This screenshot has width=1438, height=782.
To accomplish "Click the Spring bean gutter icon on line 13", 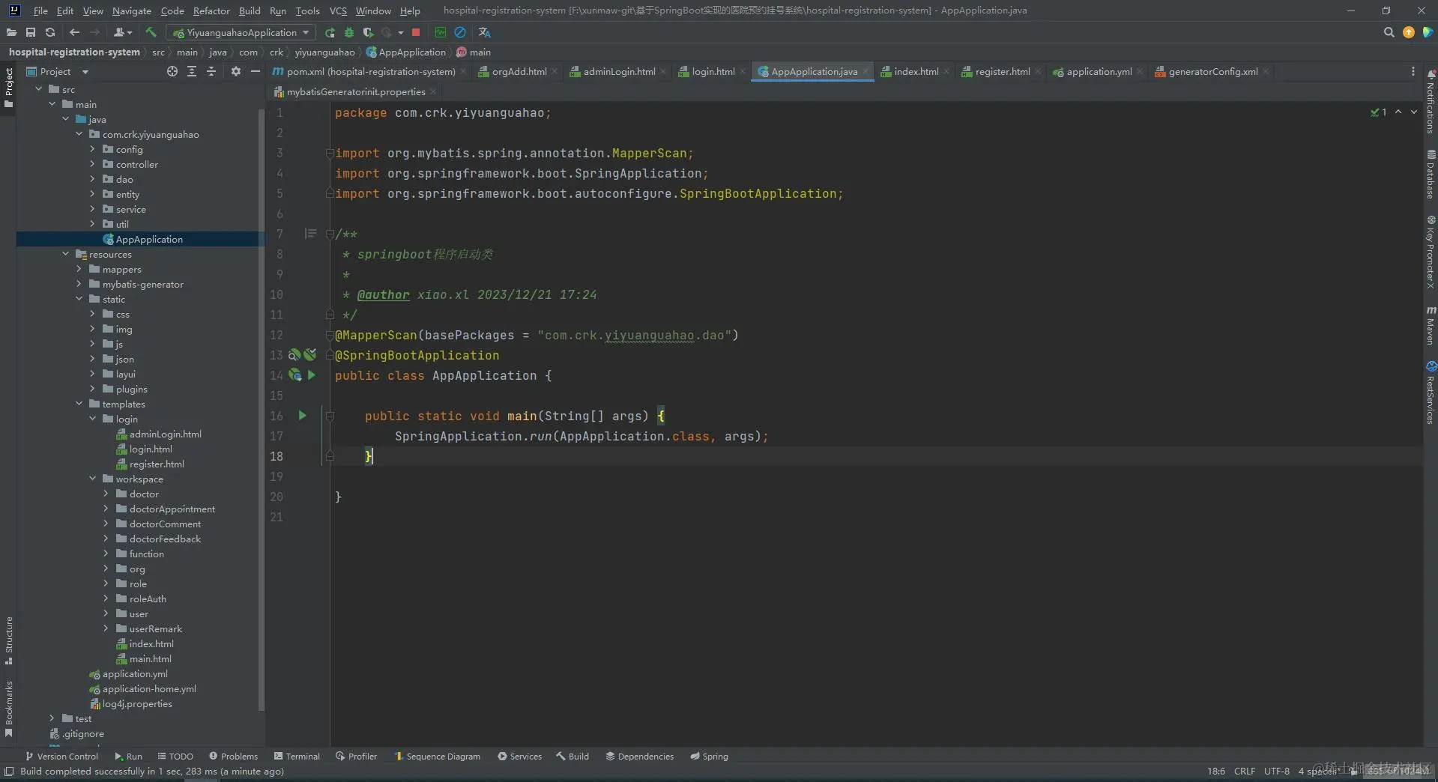I will [x=294, y=354].
